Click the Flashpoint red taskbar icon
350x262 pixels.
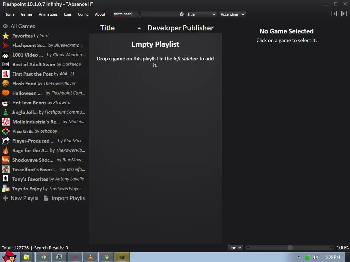[x=75, y=257]
